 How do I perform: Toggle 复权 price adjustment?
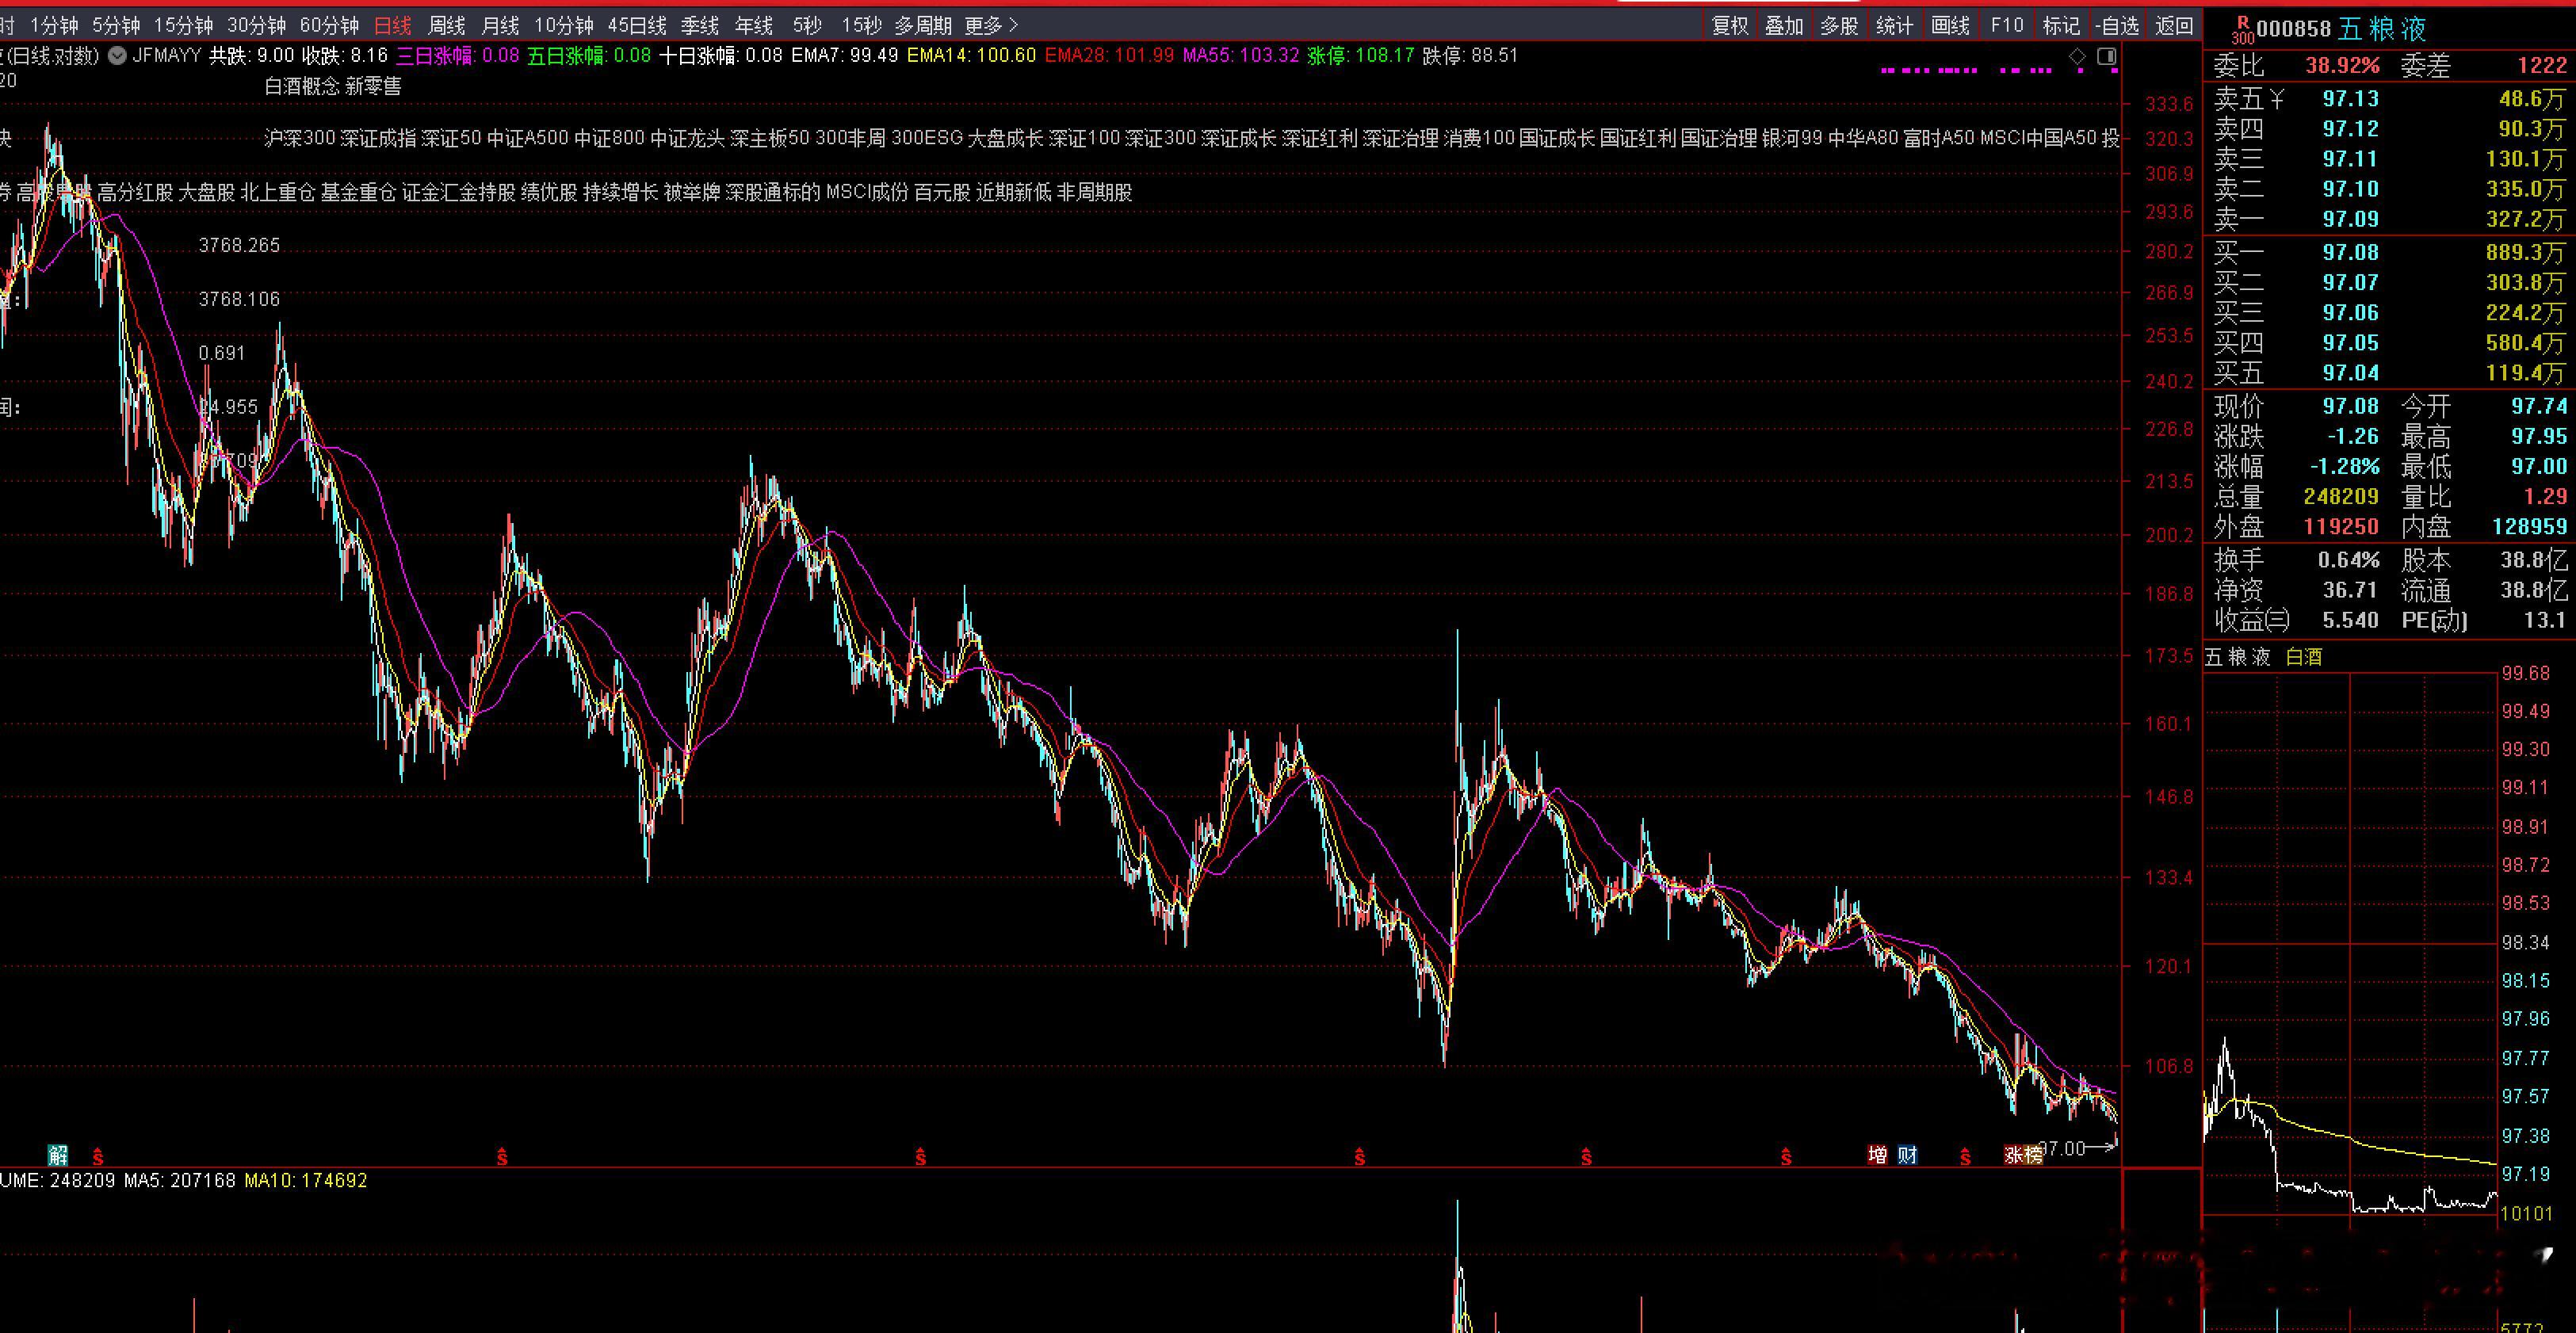click(x=1730, y=26)
